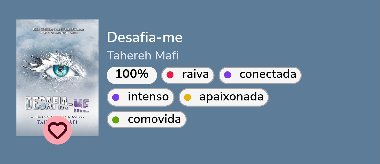This screenshot has width=380, height=164.
Task: Click the purple dot beside conectada
Action: (228, 75)
